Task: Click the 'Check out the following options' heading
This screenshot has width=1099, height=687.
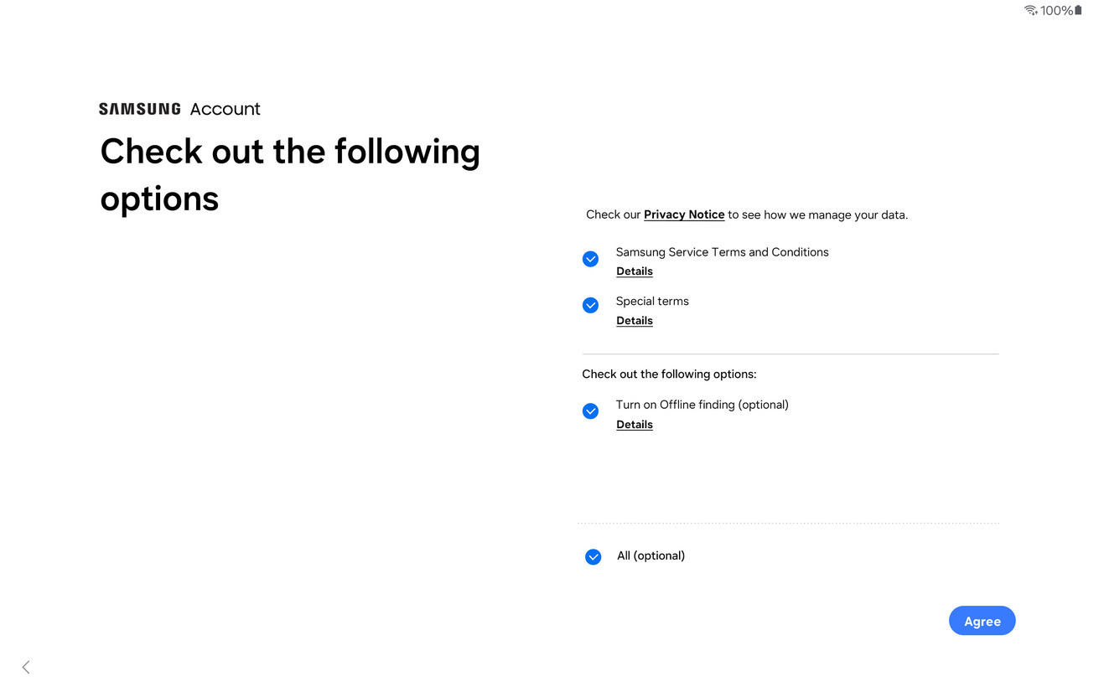Action: 289,174
